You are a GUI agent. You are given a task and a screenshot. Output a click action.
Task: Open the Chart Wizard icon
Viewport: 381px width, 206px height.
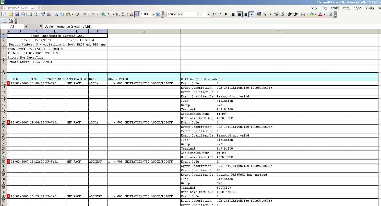click(x=131, y=14)
